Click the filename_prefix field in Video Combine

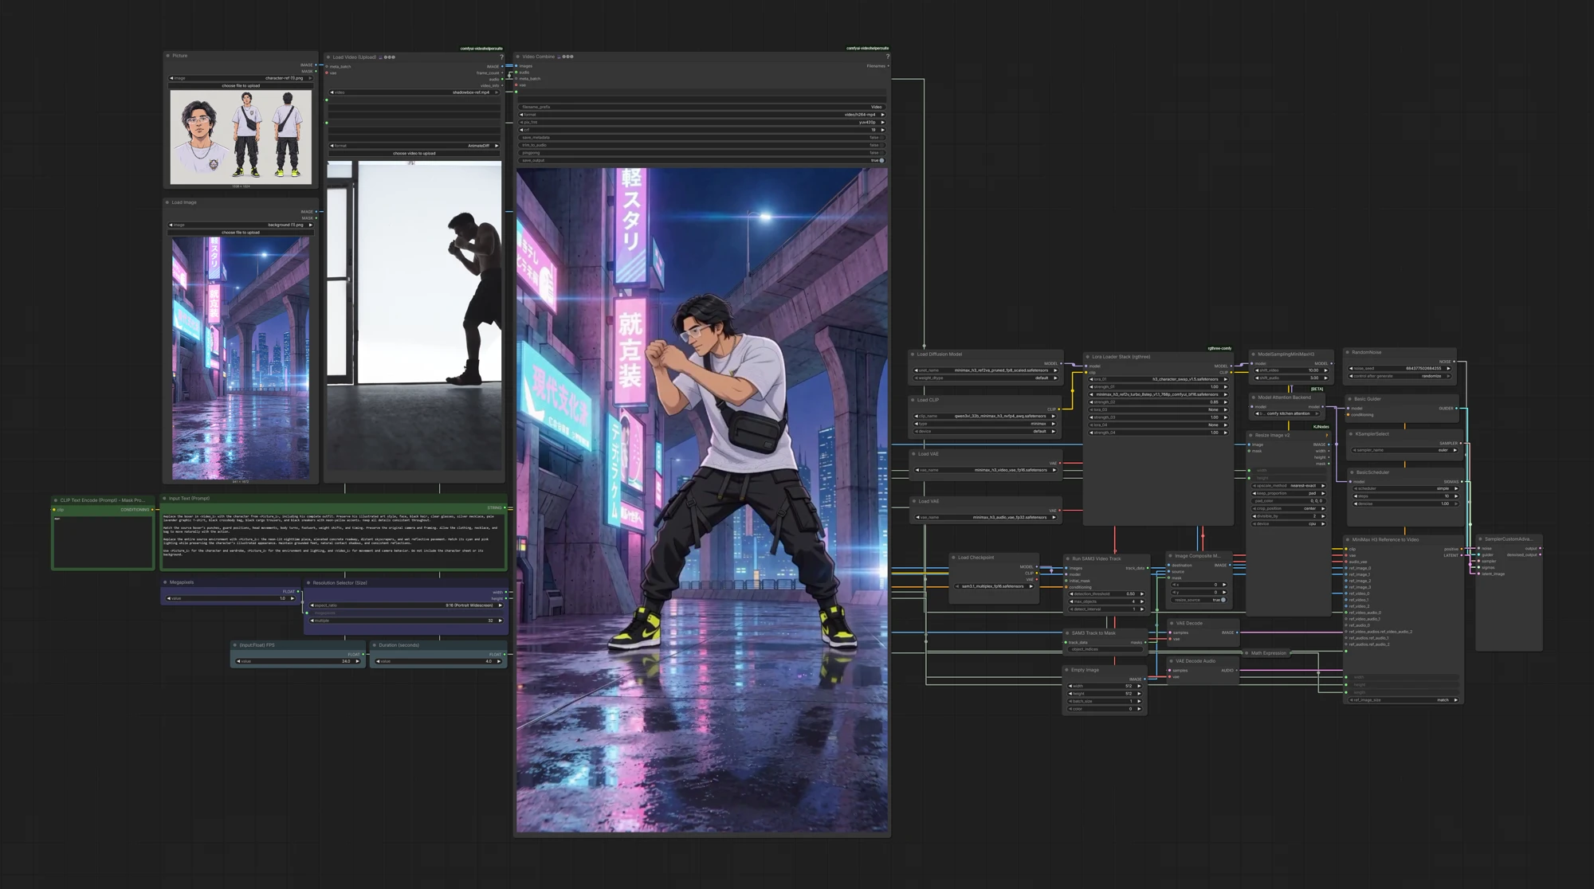pos(702,107)
